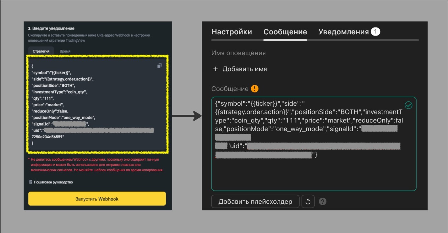
Task: Click the orange warning icon next to Сообщение
Action: pyautogui.click(x=255, y=89)
